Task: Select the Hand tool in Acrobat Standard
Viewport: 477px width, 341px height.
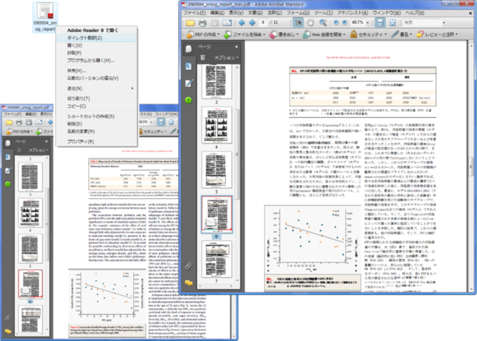Action: point(309,22)
